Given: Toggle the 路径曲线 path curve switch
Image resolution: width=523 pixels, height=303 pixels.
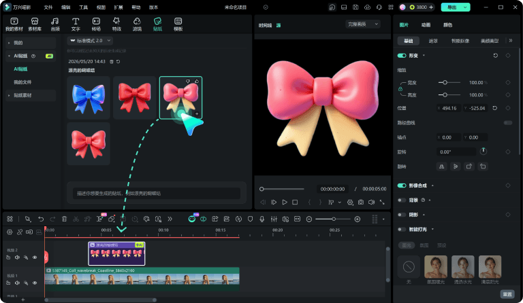Looking at the screenshot, I should [x=508, y=123].
